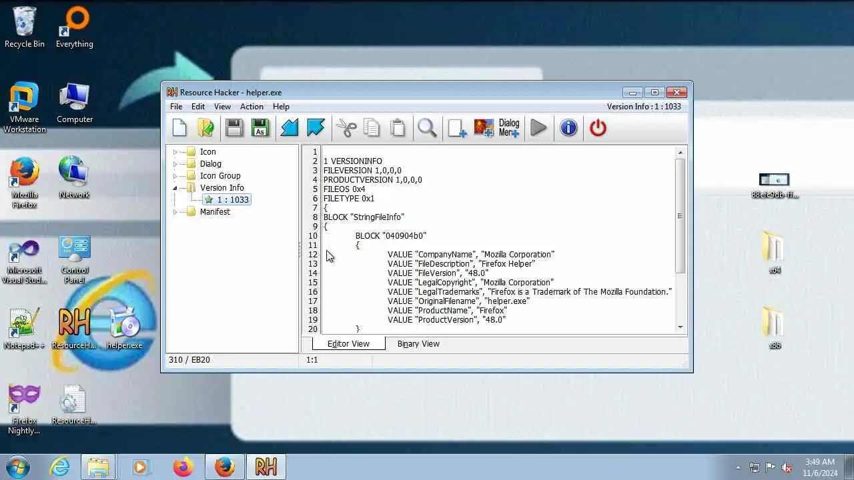Expand the Manifest tree node

click(175, 212)
